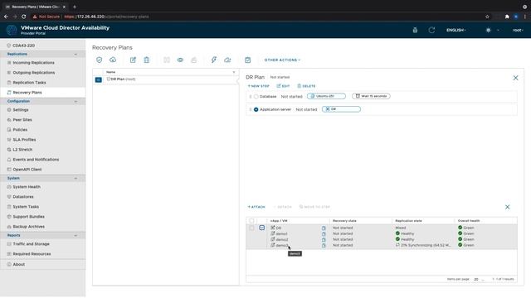Screen dimensions: 531x298
Task: Collapse the System sidebar section
Action: (76, 178)
